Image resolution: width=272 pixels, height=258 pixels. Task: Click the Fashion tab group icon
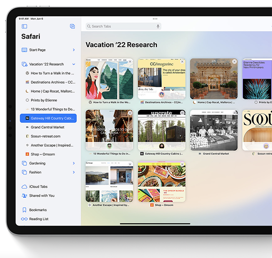click(24, 172)
